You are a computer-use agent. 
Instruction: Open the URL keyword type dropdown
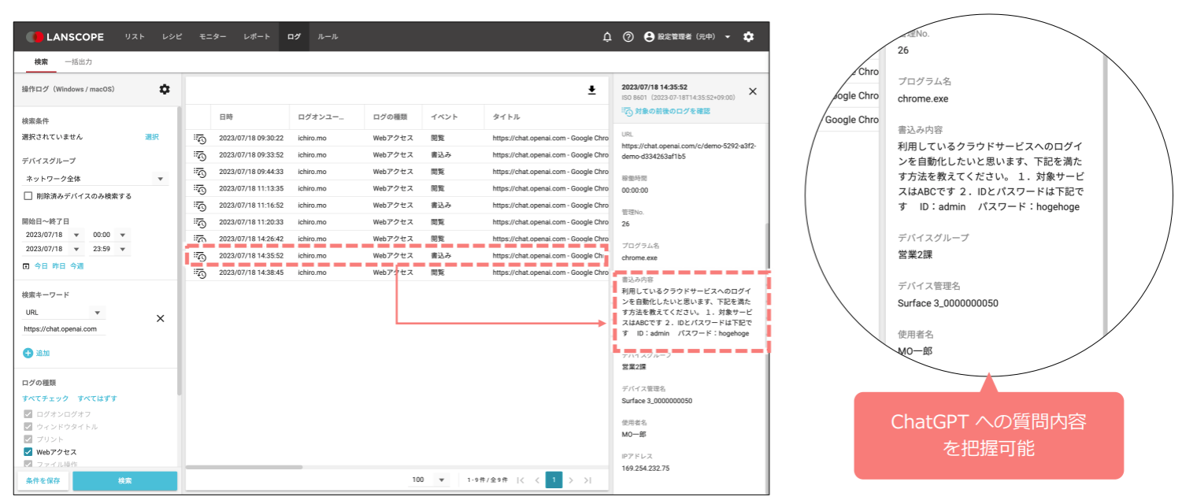96,313
